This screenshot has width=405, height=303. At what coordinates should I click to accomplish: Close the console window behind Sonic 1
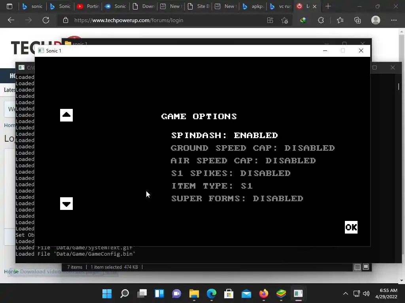(x=393, y=67)
